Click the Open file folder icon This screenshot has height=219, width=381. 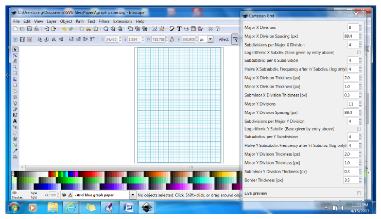click(22, 29)
